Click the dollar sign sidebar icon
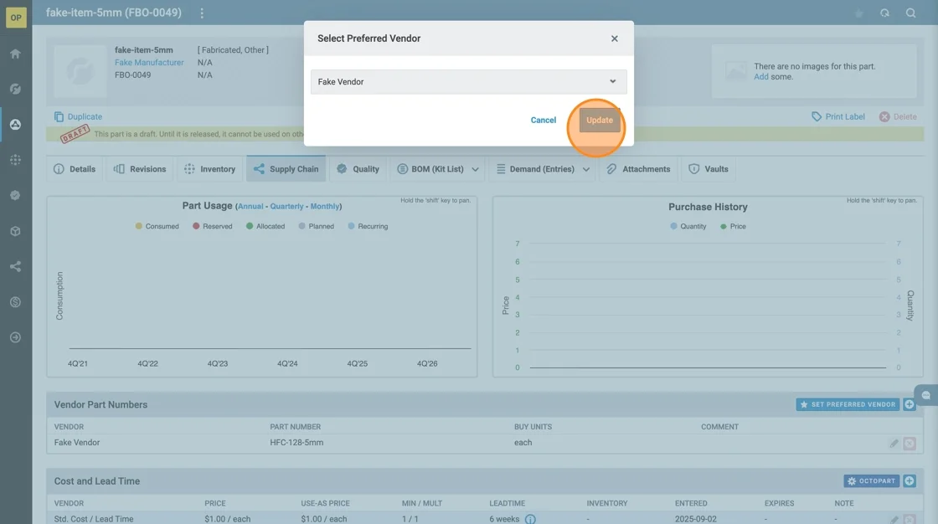Image resolution: width=938 pixels, height=524 pixels. pos(15,302)
